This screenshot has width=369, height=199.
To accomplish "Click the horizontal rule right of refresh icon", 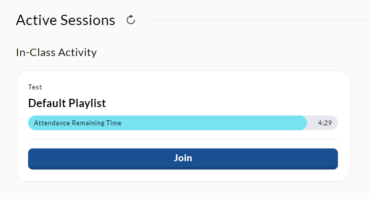I will click(x=258, y=21).
